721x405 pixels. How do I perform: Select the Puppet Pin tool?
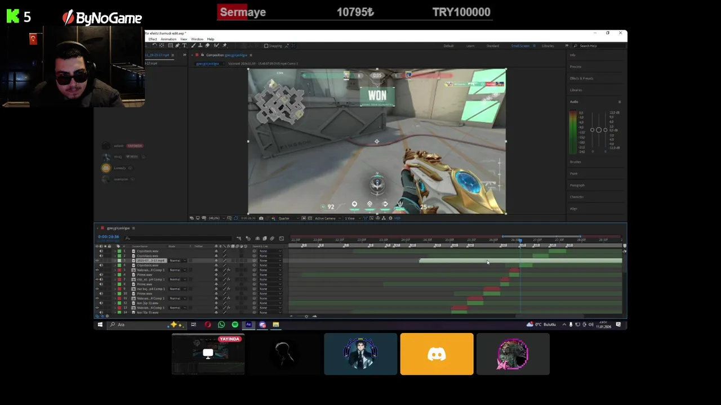pos(224,45)
